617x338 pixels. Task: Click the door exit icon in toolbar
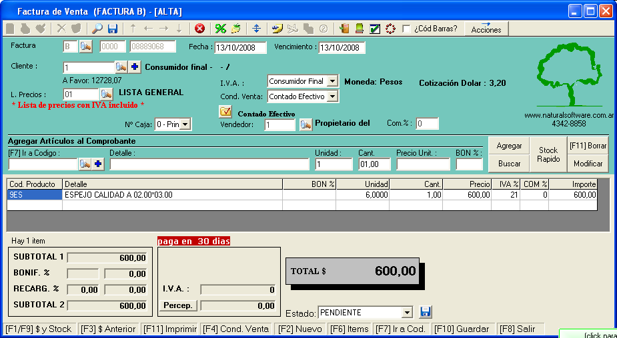(x=344, y=29)
